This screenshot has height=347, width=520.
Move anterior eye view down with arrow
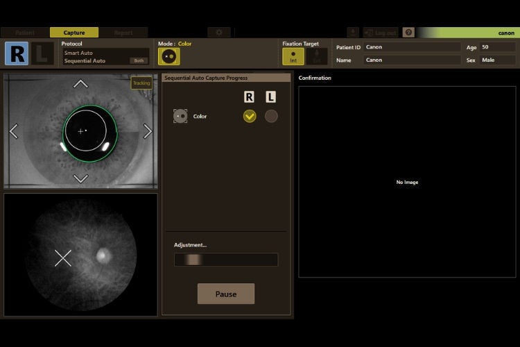(x=80, y=178)
